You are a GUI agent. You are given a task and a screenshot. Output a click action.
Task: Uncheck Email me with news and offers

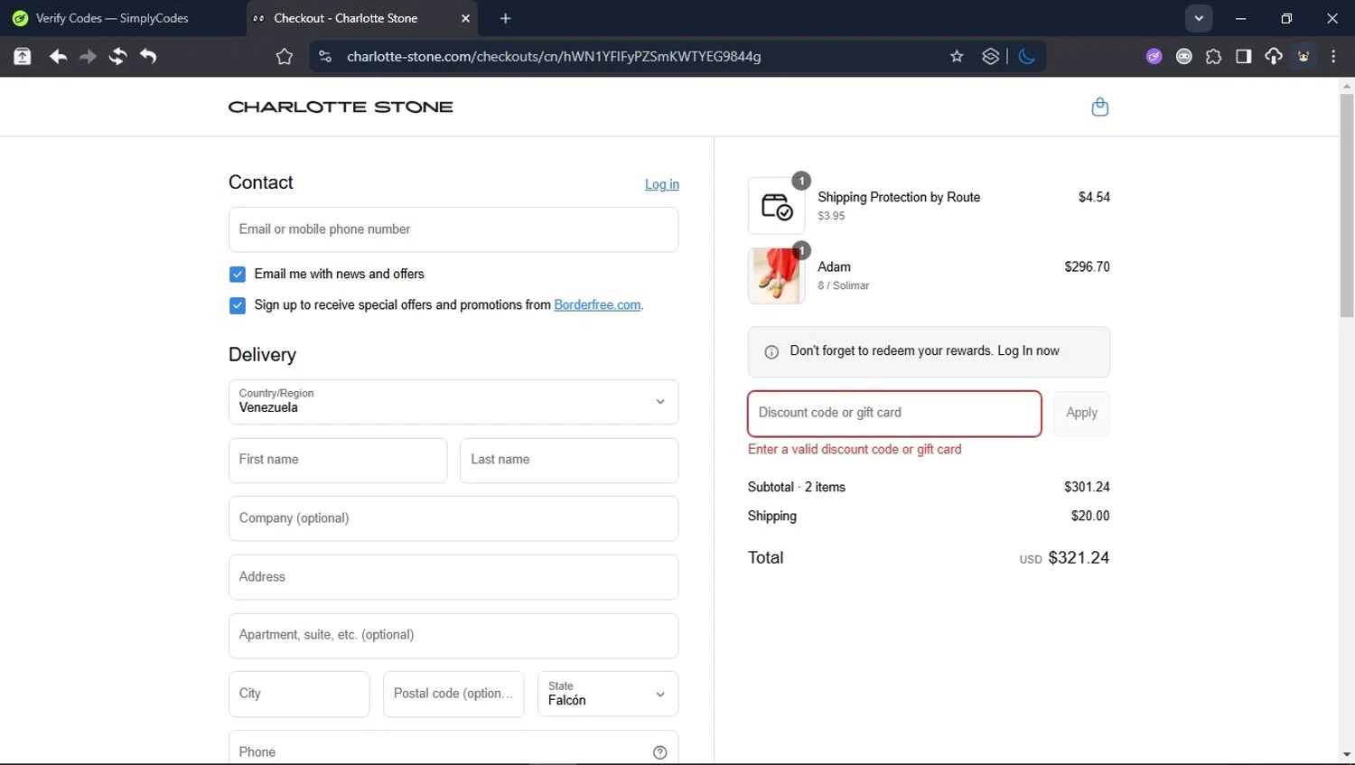[x=237, y=274]
